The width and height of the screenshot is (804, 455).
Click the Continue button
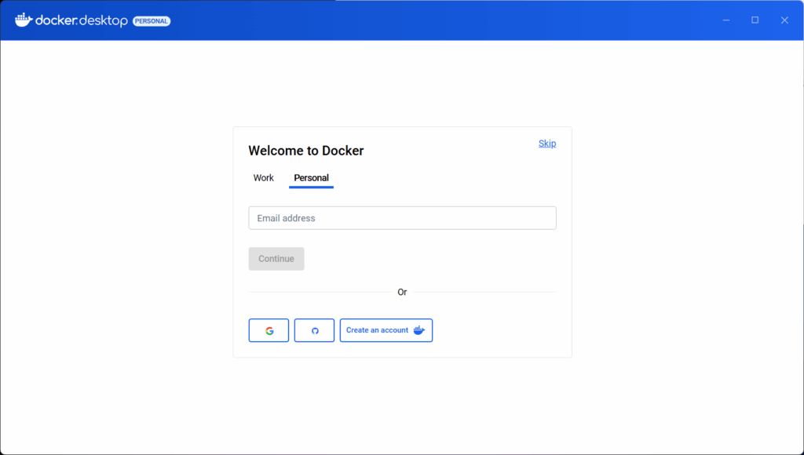[276, 259]
